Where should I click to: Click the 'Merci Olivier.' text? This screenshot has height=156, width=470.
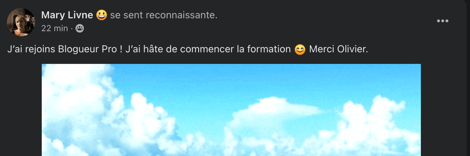point(338,50)
